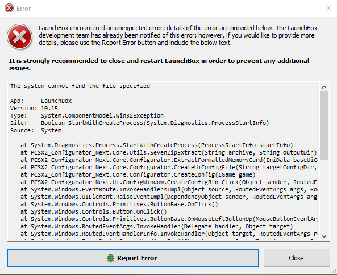Click the large red error X icon

click(x=19, y=36)
